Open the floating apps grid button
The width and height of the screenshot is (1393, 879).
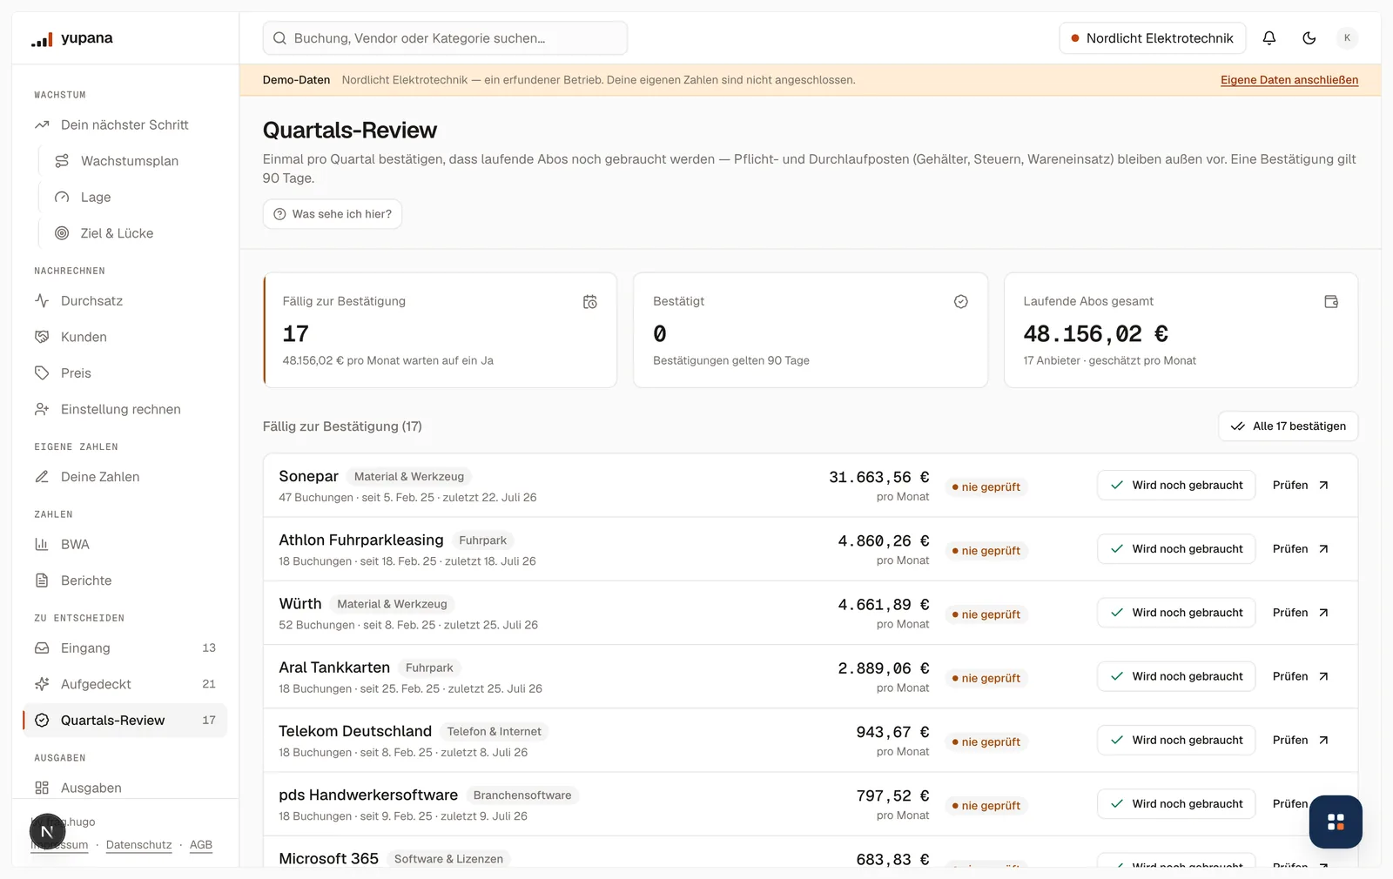pyautogui.click(x=1336, y=822)
